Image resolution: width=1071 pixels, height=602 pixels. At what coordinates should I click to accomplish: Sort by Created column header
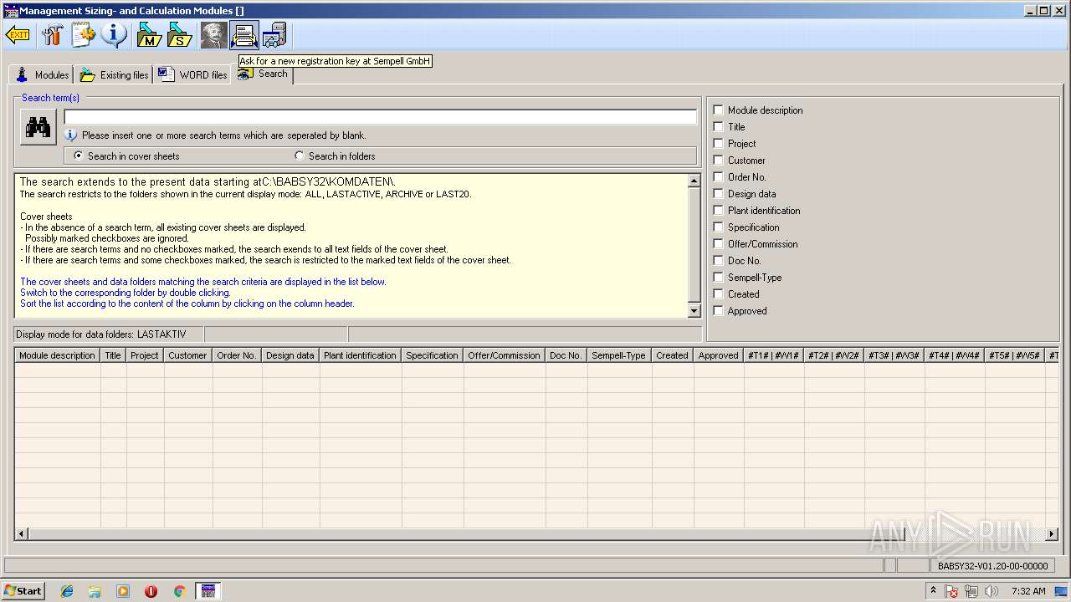pos(672,355)
